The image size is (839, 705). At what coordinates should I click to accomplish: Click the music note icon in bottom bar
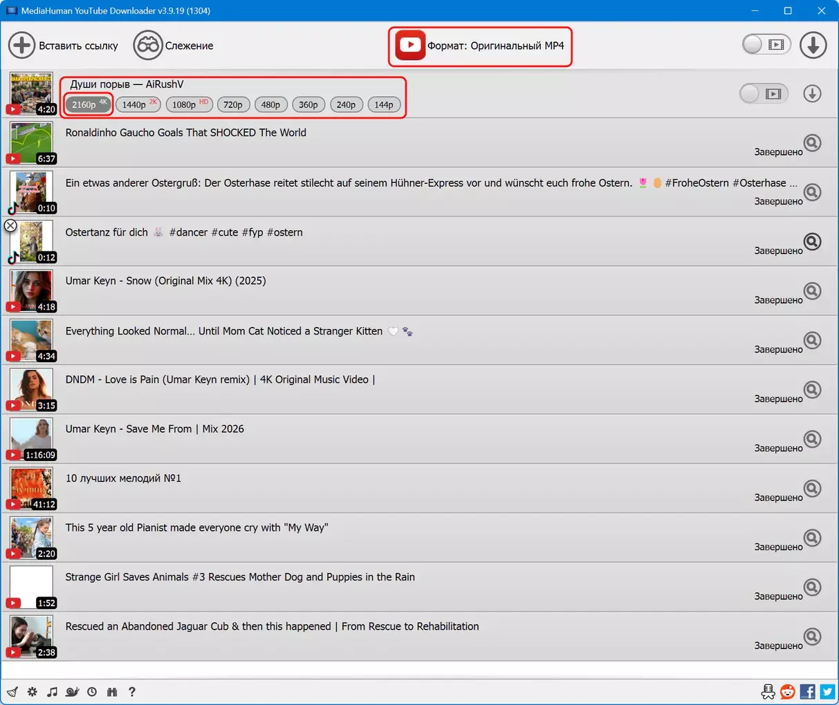tap(52, 692)
